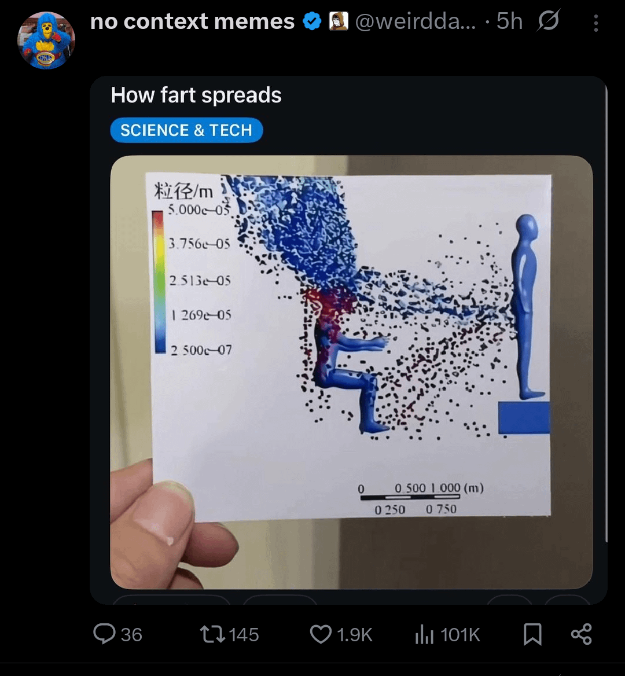The width and height of the screenshot is (625, 676).
Task: Open the @weirdda... handle link
Action: pyautogui.click(x=416, y=21)
